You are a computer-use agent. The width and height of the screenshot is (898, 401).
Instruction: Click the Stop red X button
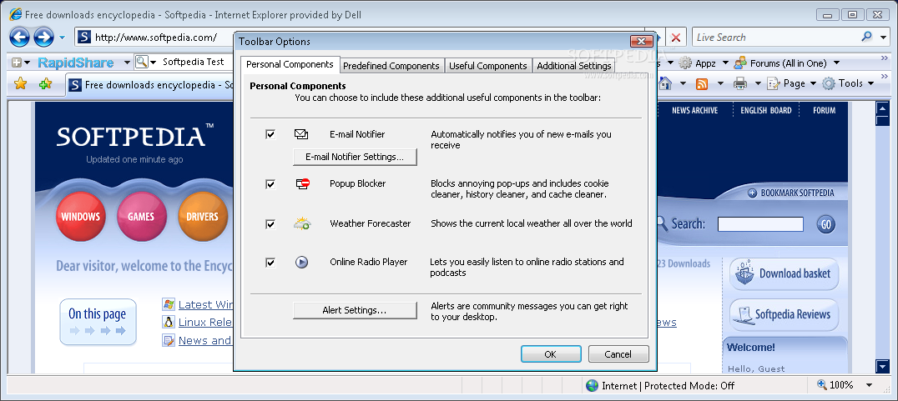pos(676,38)
